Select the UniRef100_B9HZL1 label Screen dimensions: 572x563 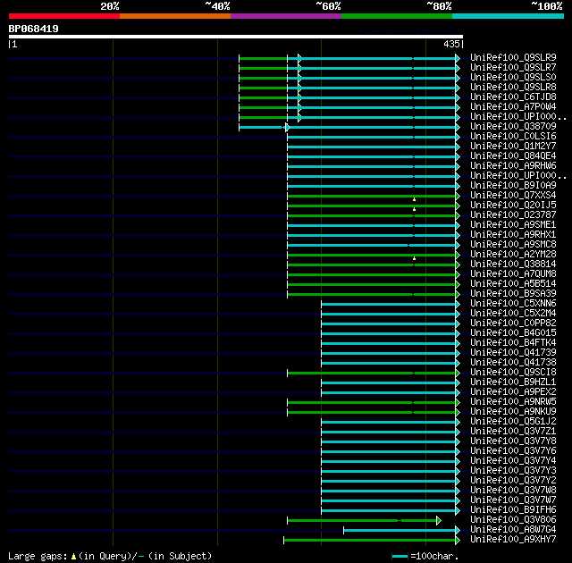tap(513, 382)
